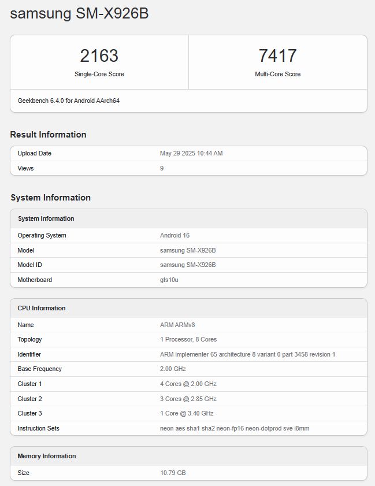Select the ARM implementer 65 identifier string
375x486 pixels.
tap(248, 354)
